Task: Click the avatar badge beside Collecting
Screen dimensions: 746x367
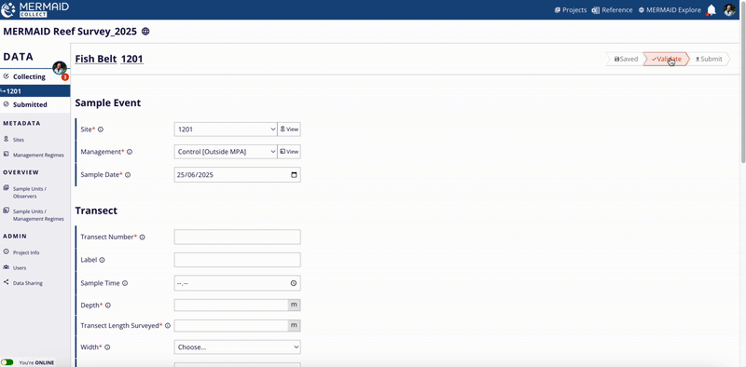Action: [x=60, y=68]
